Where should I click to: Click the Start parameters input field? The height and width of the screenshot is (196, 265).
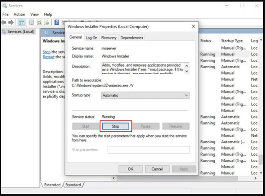tap(149, 150)
